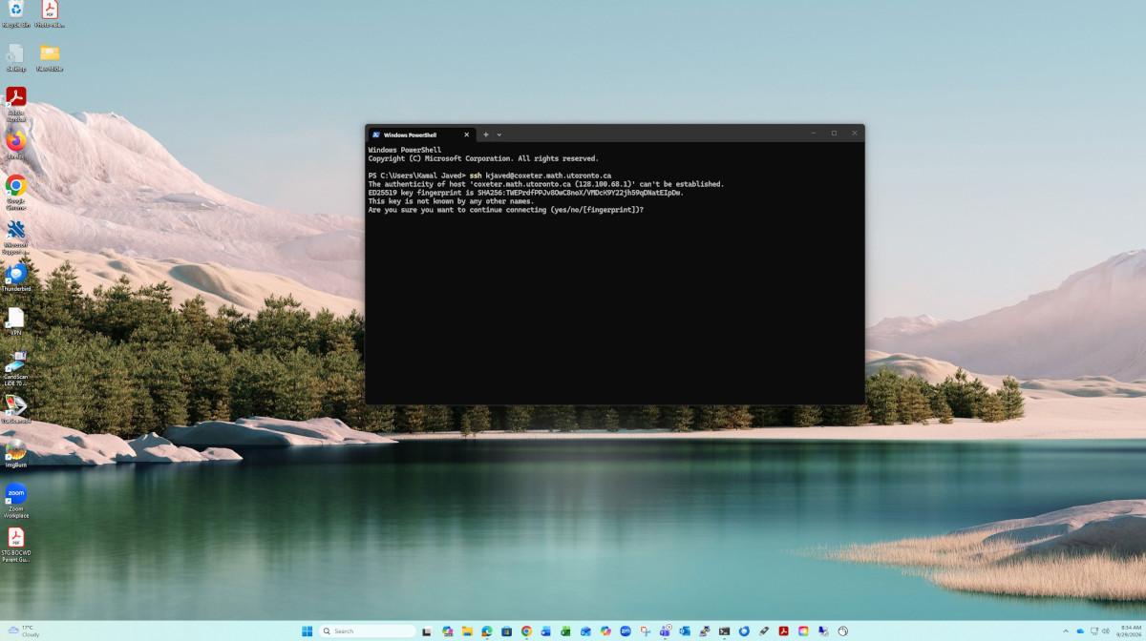Click the continue connecting prompt line
The width and height of the screenshot is (1146, 641).
pyautogui.click(x=506, y=210)
